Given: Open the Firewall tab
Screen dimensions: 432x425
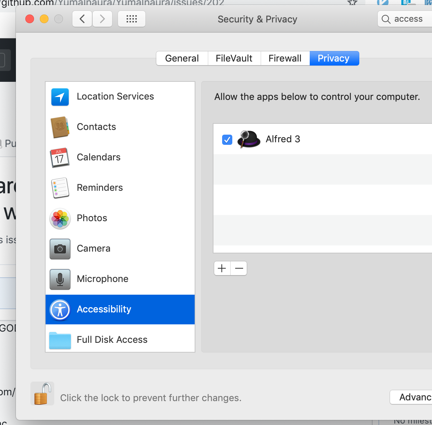Looking at the screenshot, I should pos(285,58).
